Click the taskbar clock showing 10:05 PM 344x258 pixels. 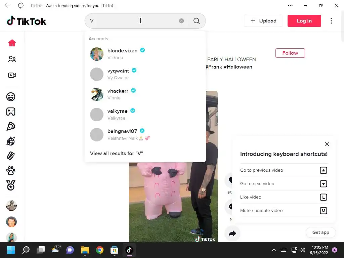pos(319,250)
